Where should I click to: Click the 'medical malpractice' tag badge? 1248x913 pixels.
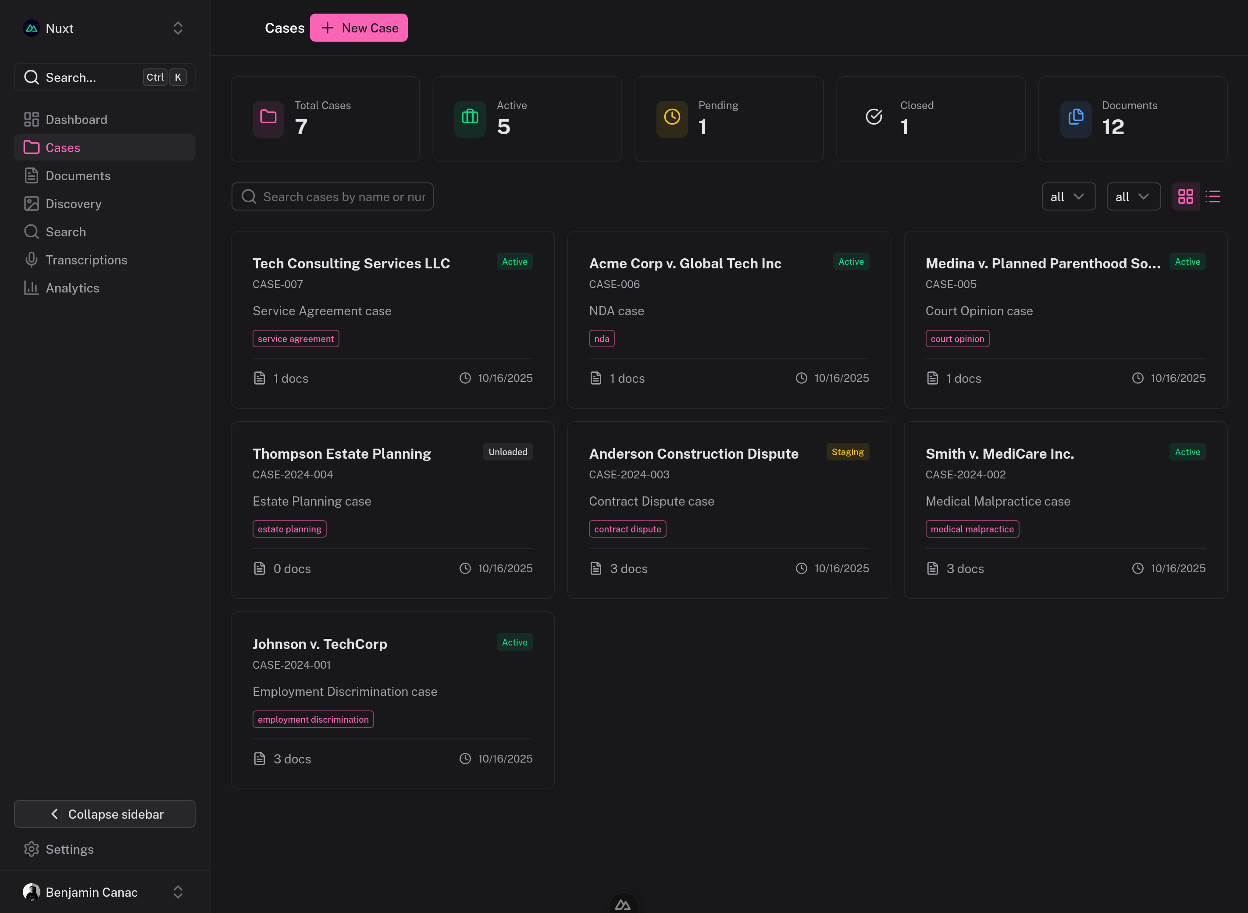pos(972,529)
